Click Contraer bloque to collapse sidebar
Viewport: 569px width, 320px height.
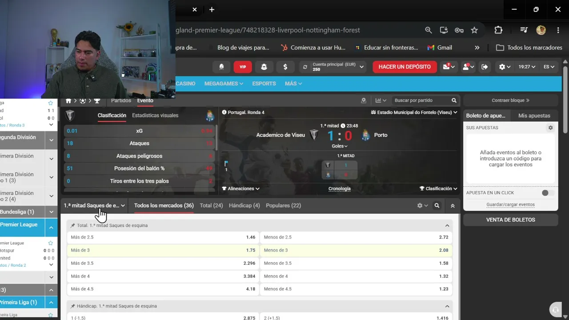pyautogui.click(x=510, y=100)
